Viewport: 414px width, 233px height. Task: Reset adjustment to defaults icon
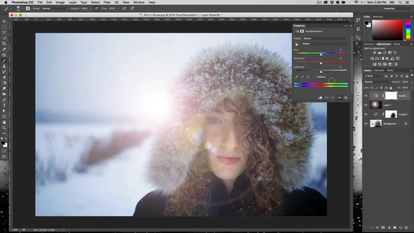click(x=333, y=98)
